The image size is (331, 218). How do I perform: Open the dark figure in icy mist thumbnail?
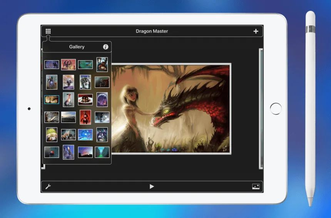pyautogui.click(x=102, y=117)
